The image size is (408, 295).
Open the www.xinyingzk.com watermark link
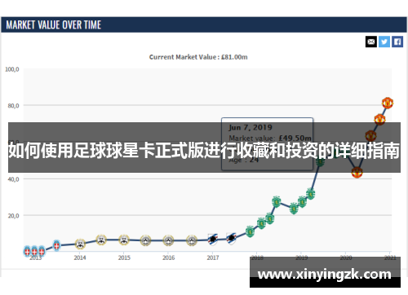click(325, 275)
